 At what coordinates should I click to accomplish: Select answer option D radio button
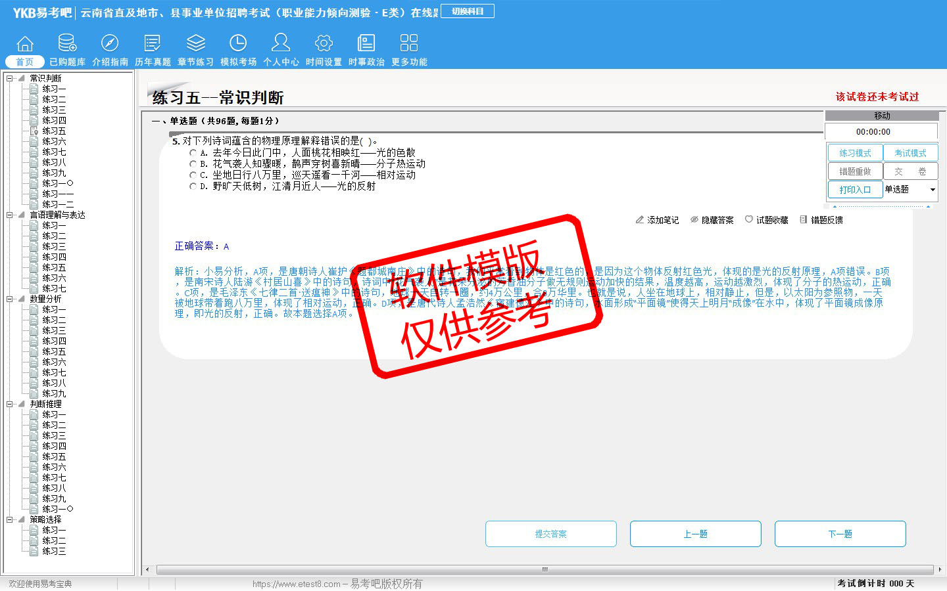[193, 186]
